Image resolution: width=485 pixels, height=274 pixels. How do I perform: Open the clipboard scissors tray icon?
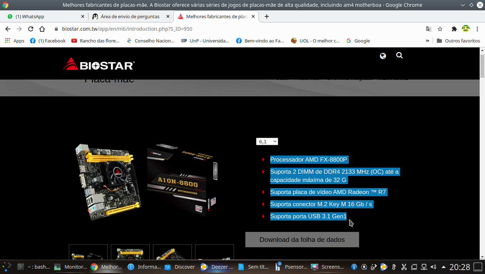pos(404,267)
